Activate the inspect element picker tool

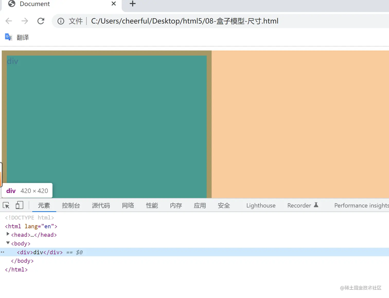coord(6,205)
